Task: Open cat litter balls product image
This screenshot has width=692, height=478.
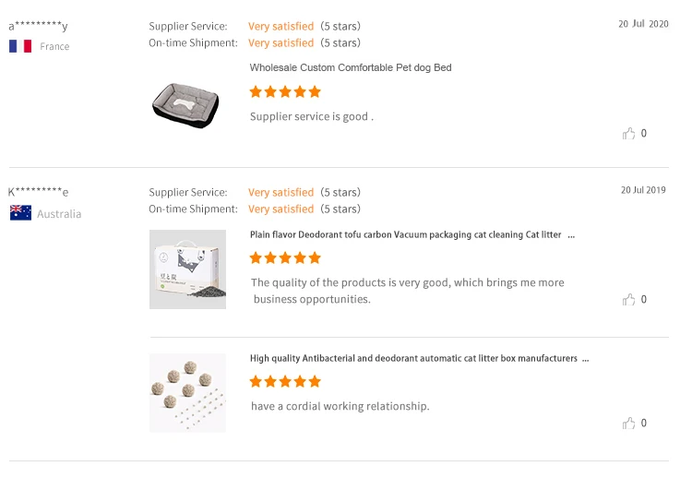Action: [x=187, y=393]
